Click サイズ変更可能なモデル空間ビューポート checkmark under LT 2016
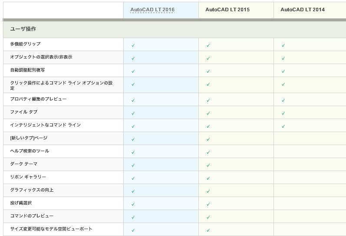346x236 pixels. (133, 230)
